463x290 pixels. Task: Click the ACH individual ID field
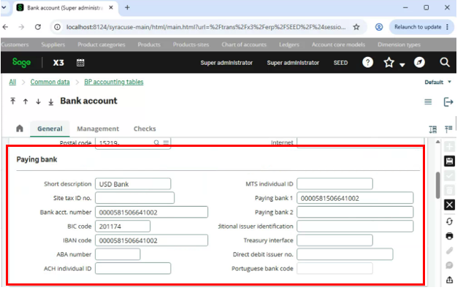[133, 268]
